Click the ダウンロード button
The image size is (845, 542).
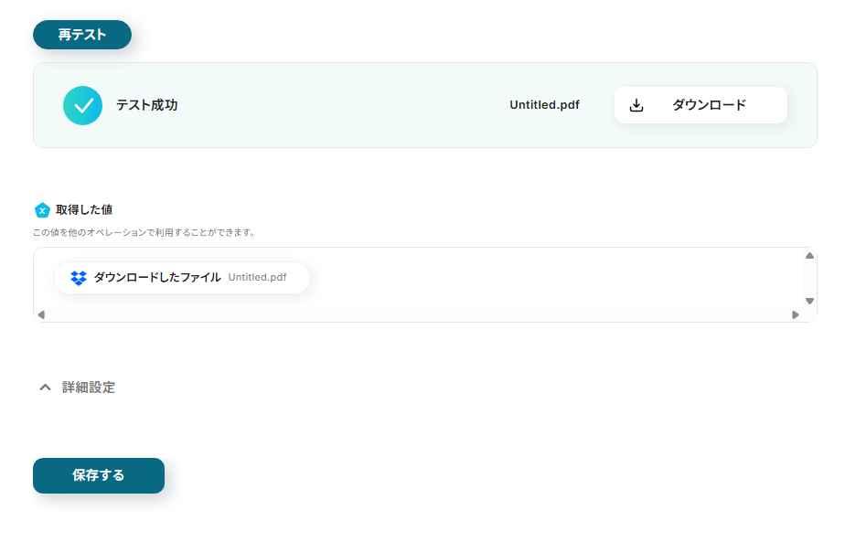701,105
